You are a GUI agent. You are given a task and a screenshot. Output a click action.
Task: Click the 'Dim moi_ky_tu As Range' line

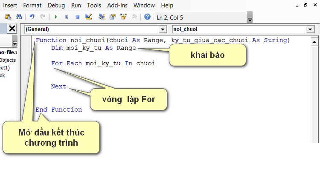tap(94, 48)
